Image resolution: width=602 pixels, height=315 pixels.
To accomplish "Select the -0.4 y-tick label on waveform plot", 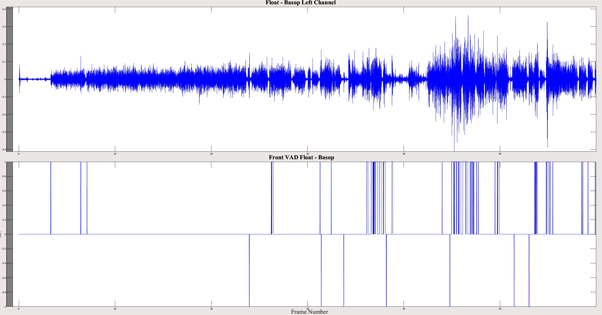I will (4, 149).
